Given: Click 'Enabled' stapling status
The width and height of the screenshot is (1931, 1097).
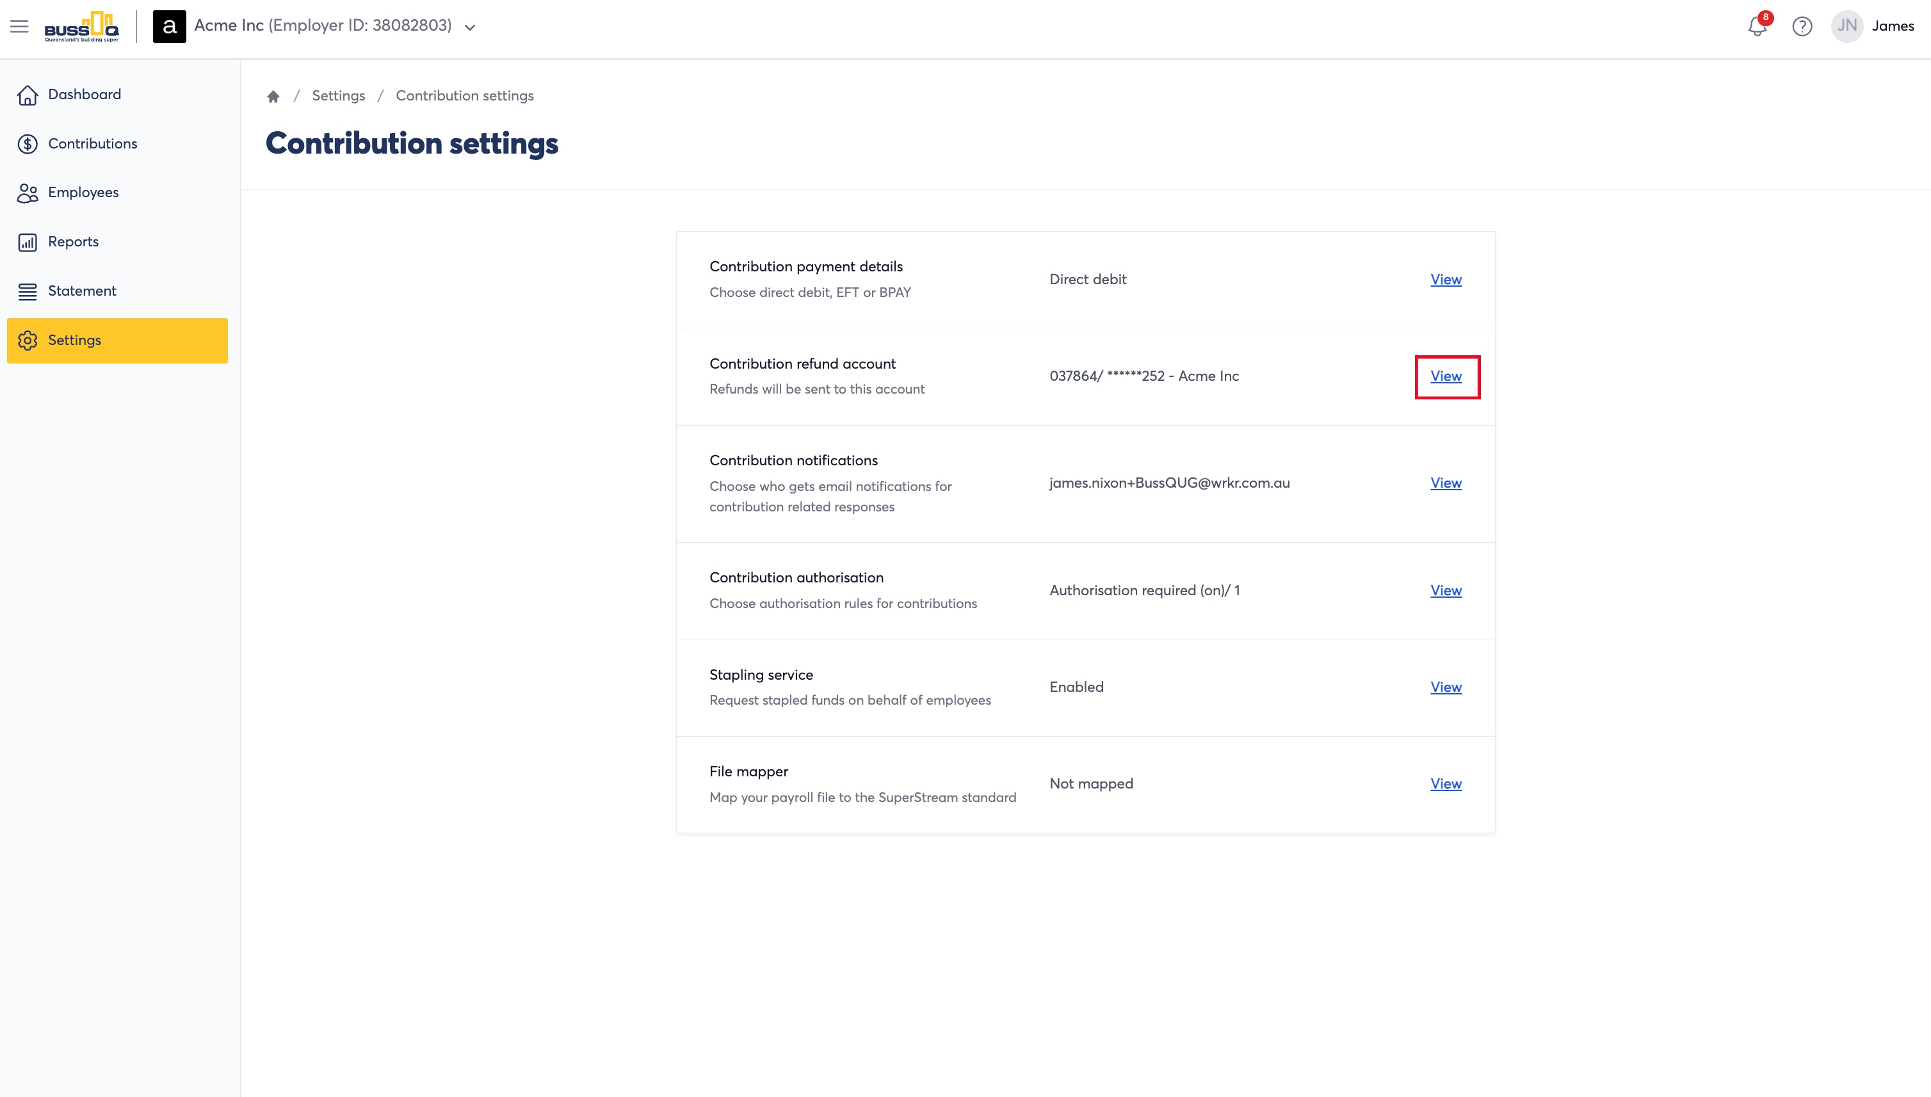Looking at the screenshot, I should click(x=1076, y=687).
